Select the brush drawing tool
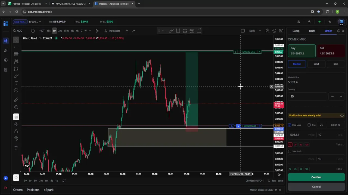The width and height of the screenshot is (348, 195). click(x=16, y=76)
